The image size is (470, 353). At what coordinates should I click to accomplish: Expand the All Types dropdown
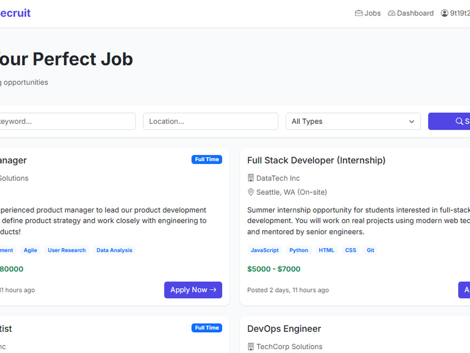pos(353,121)
